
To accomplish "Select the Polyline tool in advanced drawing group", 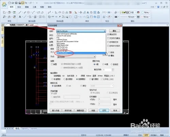I will (x=49, y=12).
